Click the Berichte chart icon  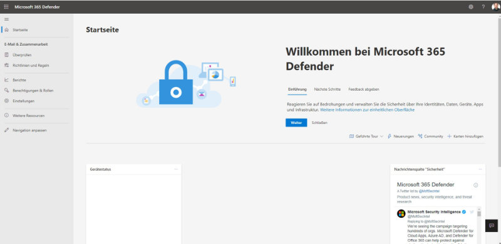(7, 80)
